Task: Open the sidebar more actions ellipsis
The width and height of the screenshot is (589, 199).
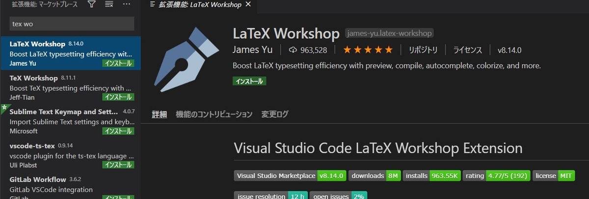Action: tap(127, 4)
